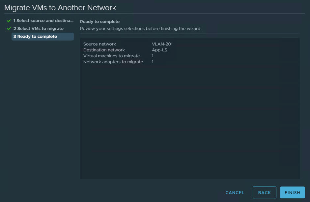The height and width of the screenshot is (202, 310).
Task: Click the Destination network label
Action: tap(104, 50)
